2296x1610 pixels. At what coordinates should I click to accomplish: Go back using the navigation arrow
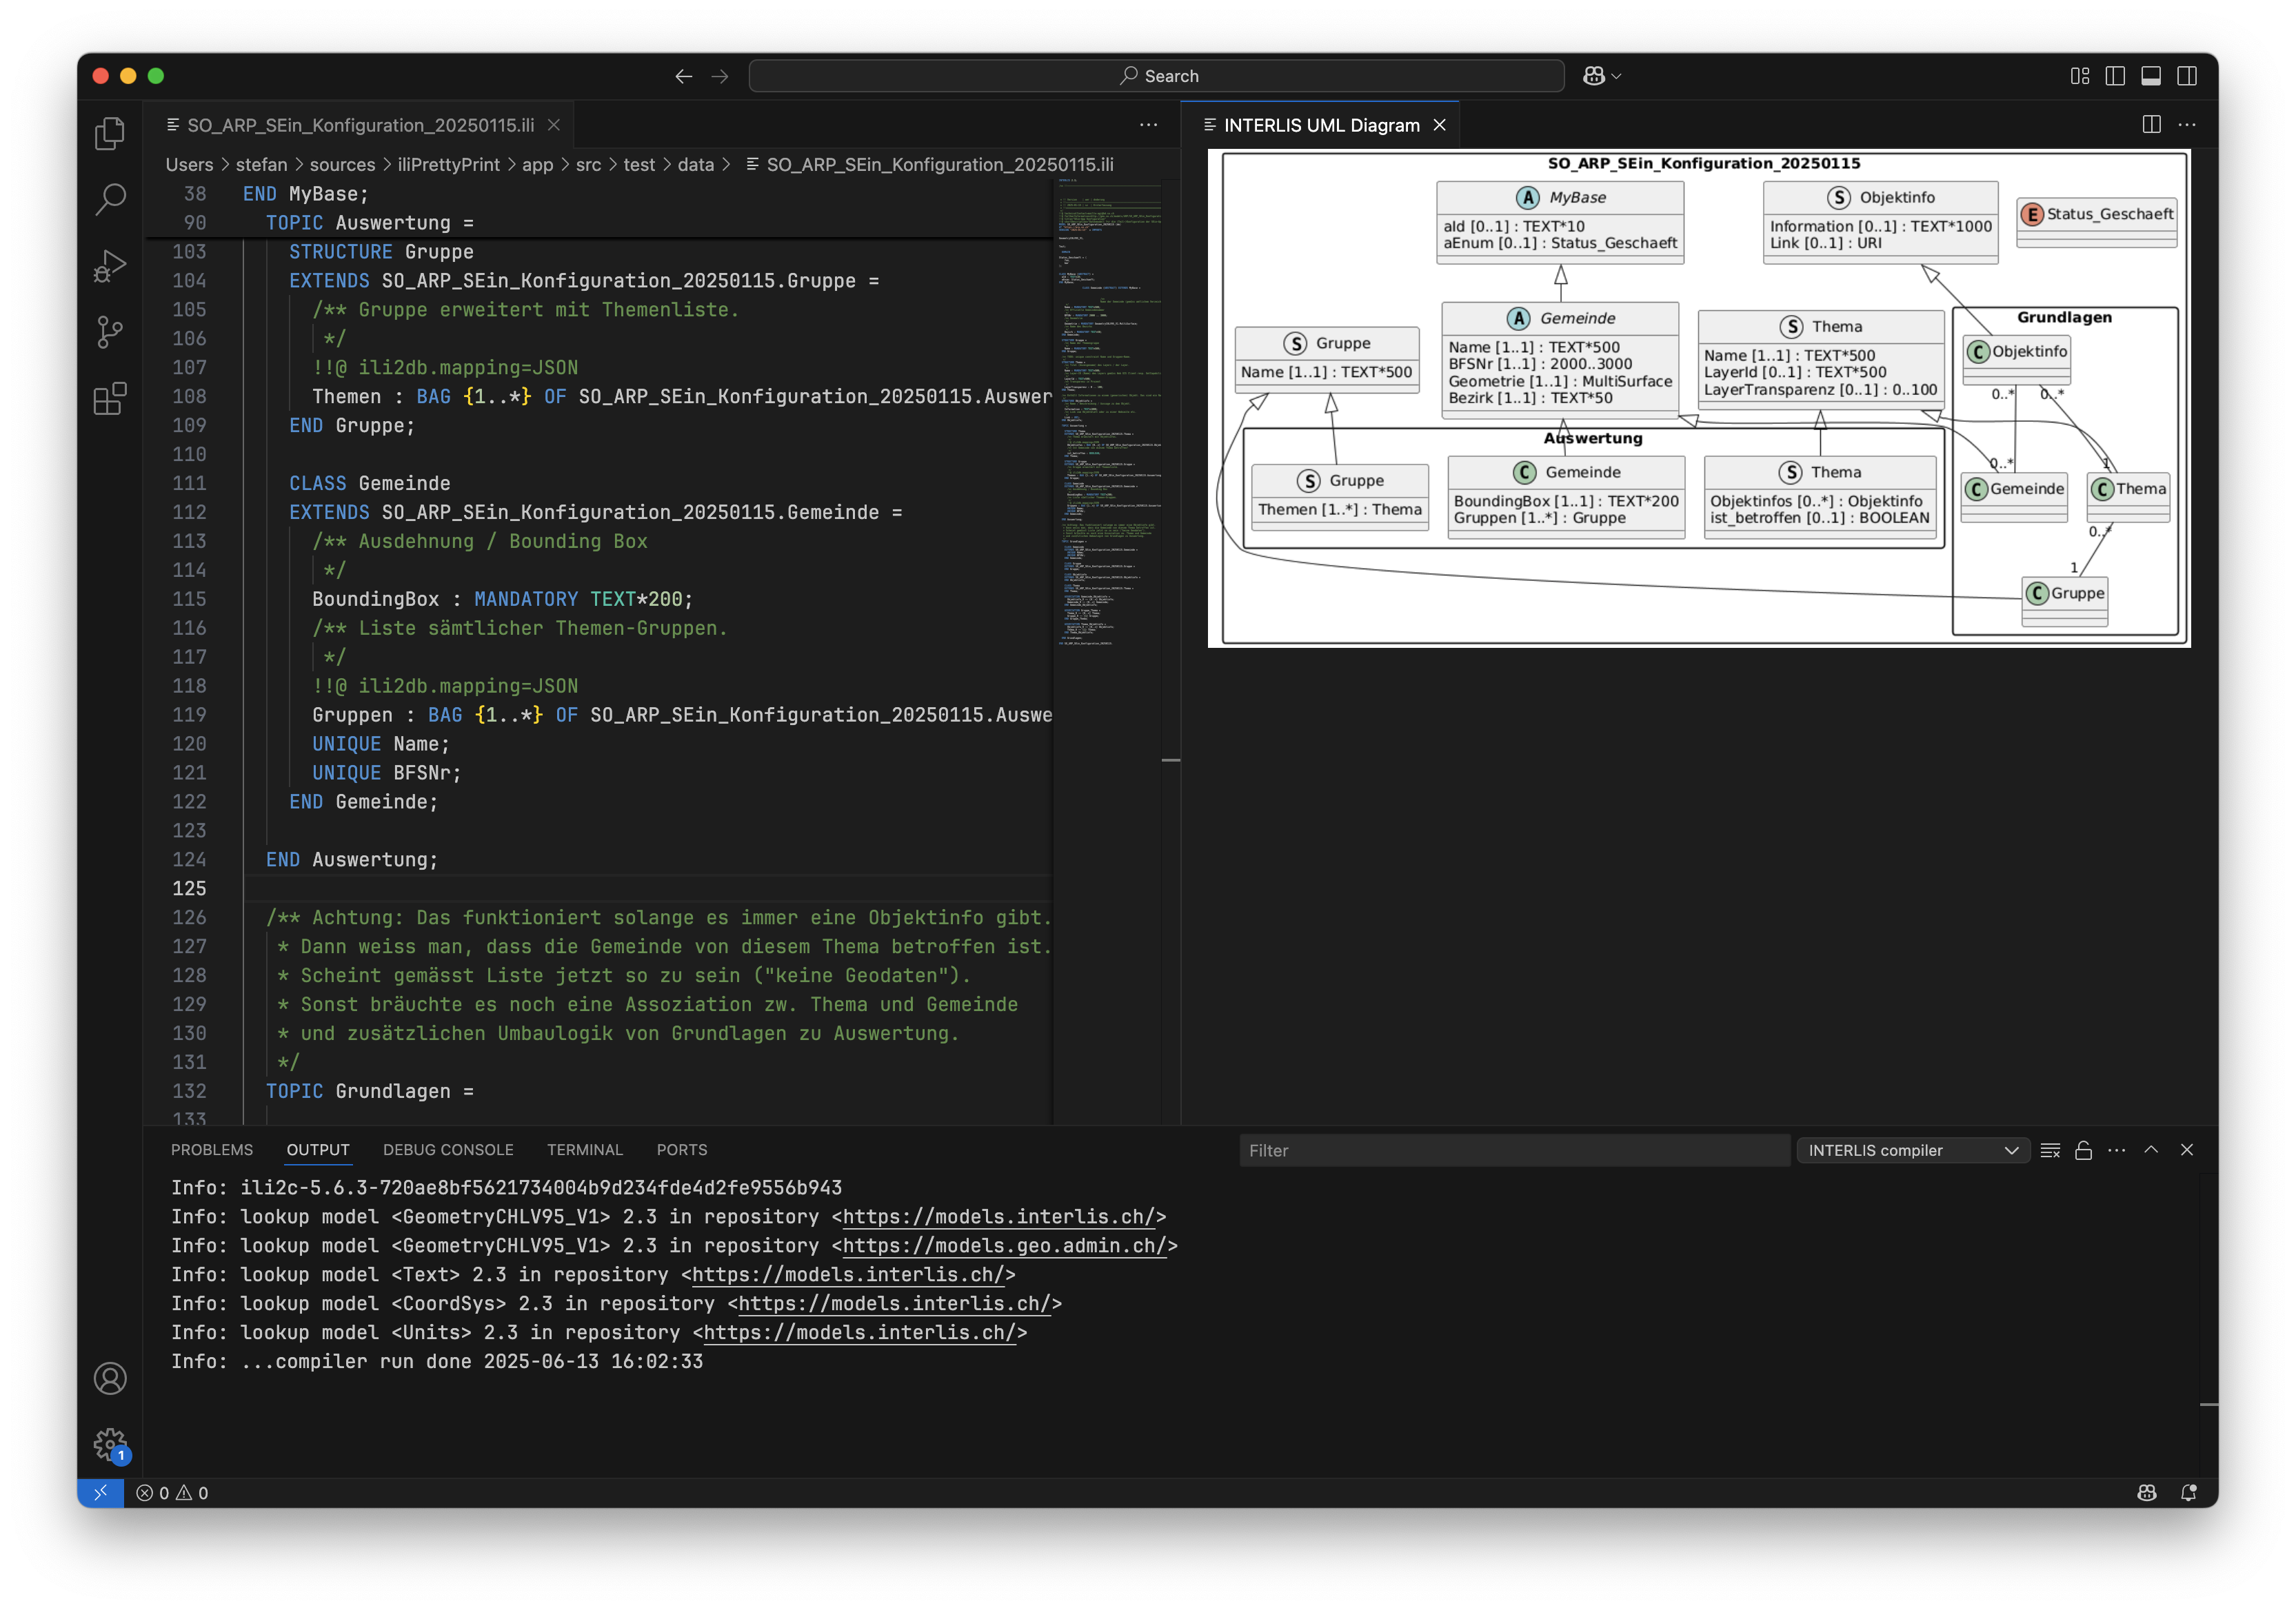pyautogui.click(x=683, y=76)
